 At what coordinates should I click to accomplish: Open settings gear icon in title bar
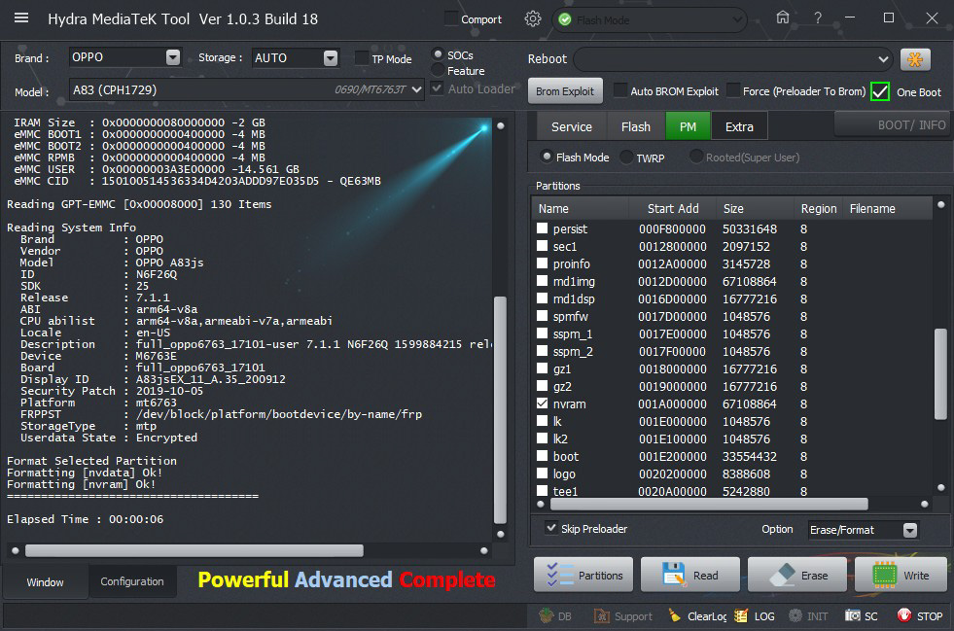[x=532, y=18]
